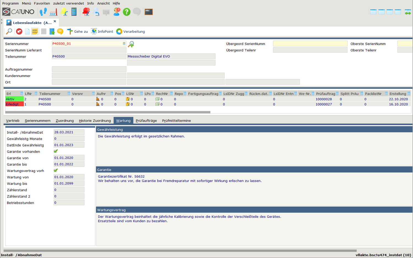Click the factory icon in top toolbar
Screen dimensions: 413x258
tap(53, 12)
